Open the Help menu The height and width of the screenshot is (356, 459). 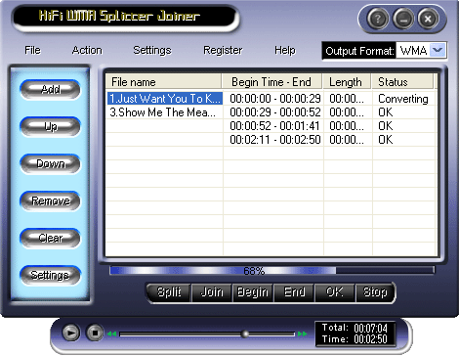285,50
